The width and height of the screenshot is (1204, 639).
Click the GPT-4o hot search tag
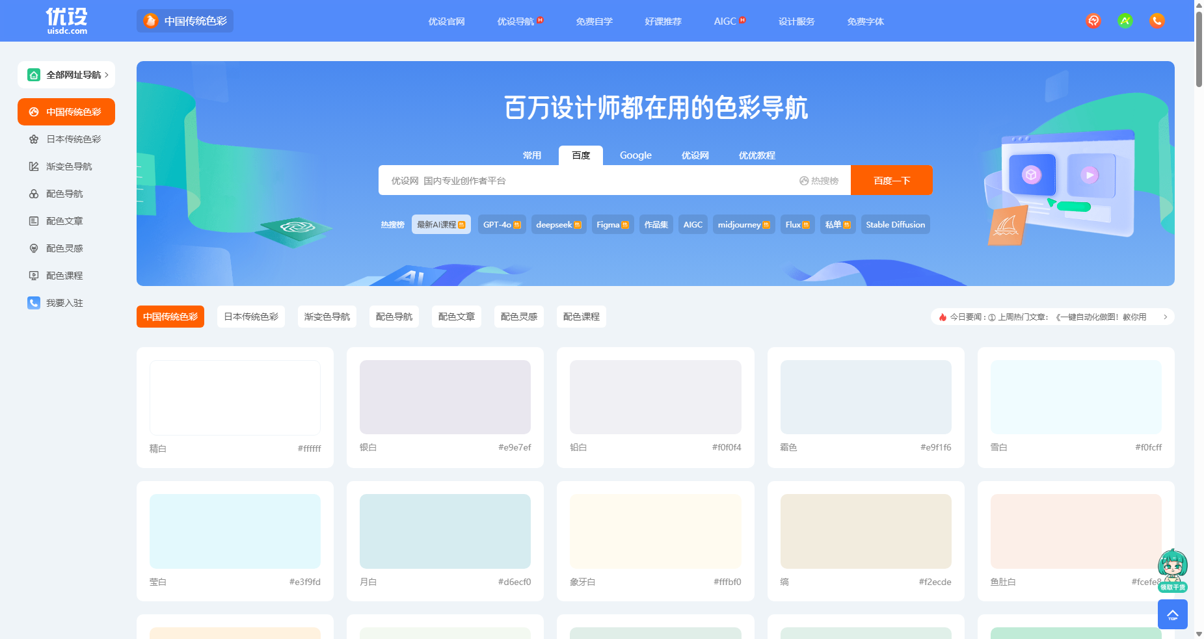(x=502, y=224)
